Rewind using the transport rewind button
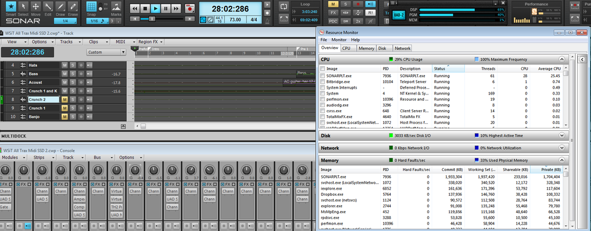The height and width of the screenshot is (231, 591). click(x=134, y=9)
